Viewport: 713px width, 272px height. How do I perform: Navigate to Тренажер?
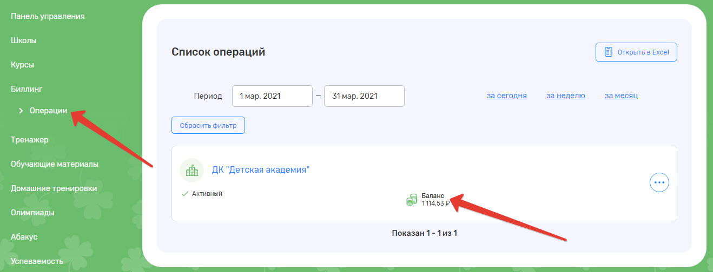pos(30,140)
